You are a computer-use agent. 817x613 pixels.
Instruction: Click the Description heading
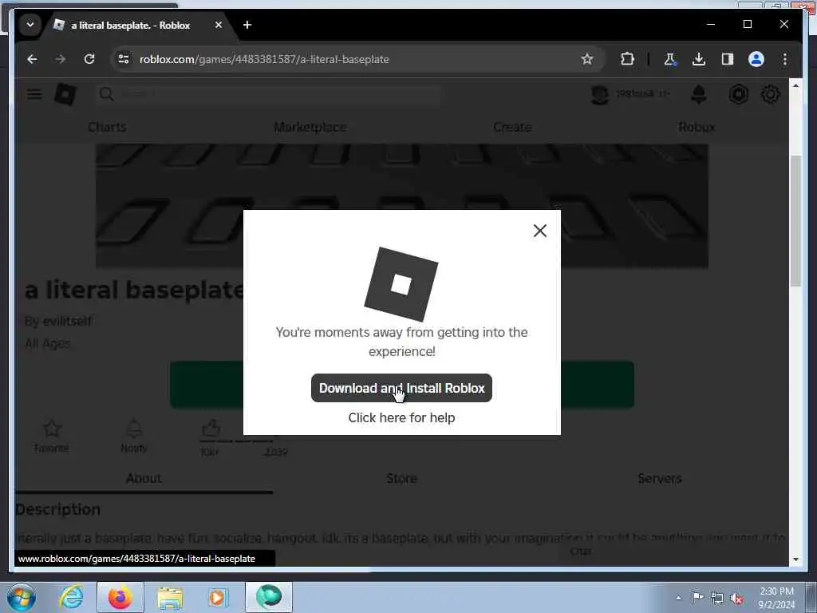pyautogui.click(x=57, y=509)
